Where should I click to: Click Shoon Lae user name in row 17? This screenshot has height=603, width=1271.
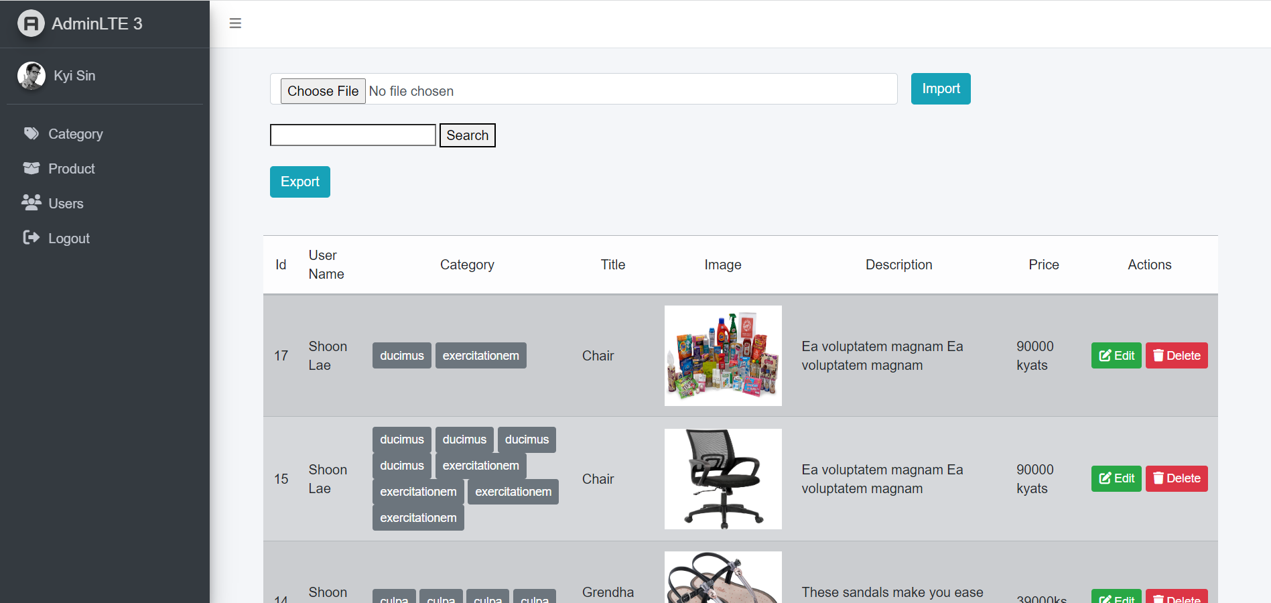click(328, 356)
